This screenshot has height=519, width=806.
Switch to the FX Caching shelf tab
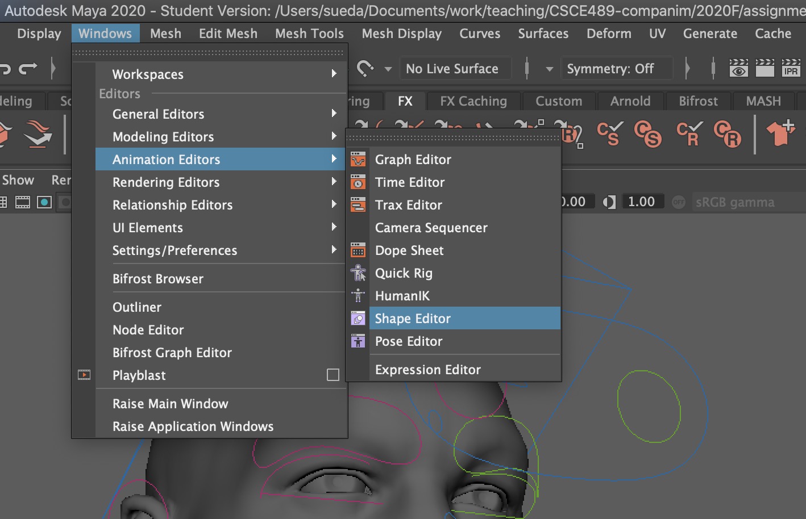coord(473,101)
